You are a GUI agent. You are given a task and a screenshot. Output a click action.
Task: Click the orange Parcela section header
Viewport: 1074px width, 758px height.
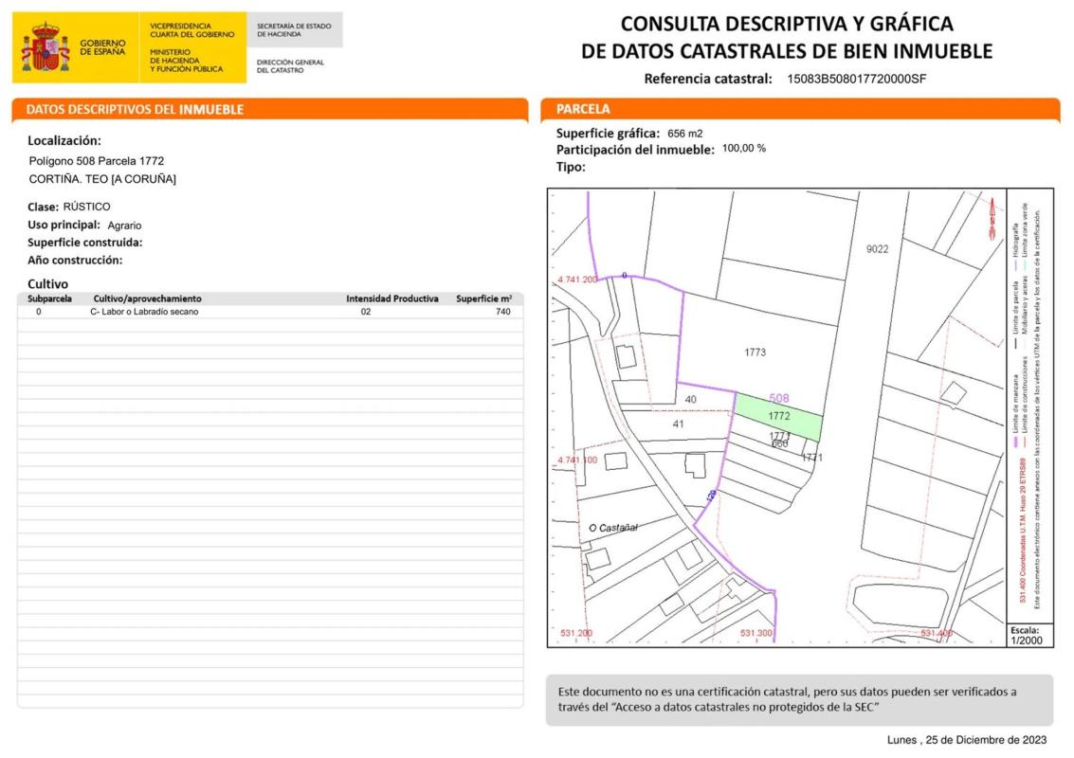pyautogui.click(x=583, y=110)
